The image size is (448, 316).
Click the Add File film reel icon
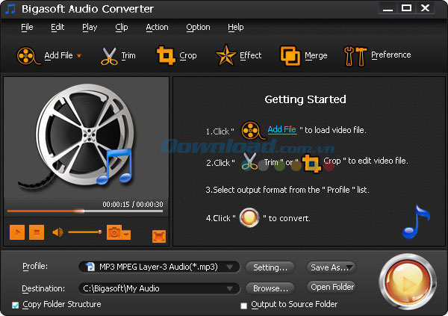click(x=28, y=55)
